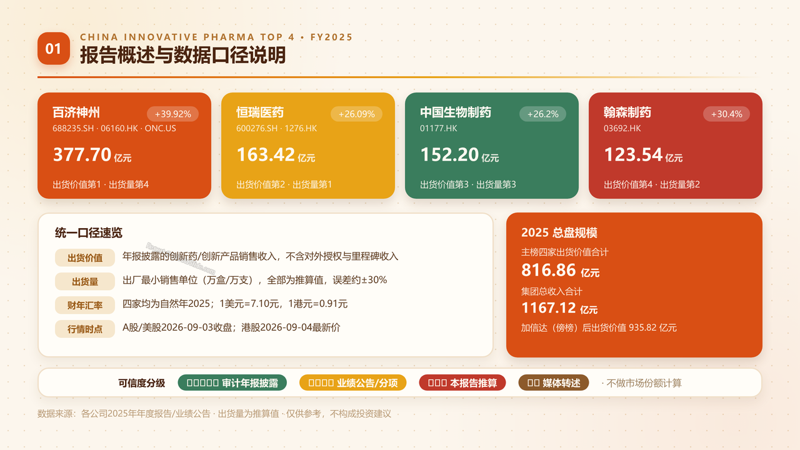The image size is (800, 450).
Task: Click the 出货价值 definition label
Action: [85, 257]
